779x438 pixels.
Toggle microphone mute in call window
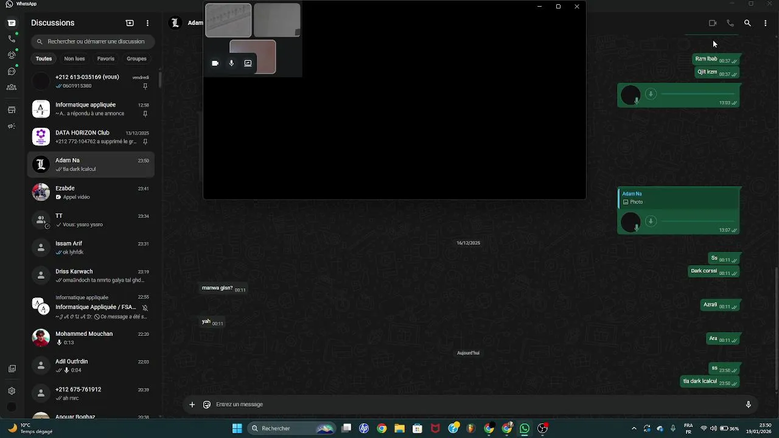(x=231, y=63)
